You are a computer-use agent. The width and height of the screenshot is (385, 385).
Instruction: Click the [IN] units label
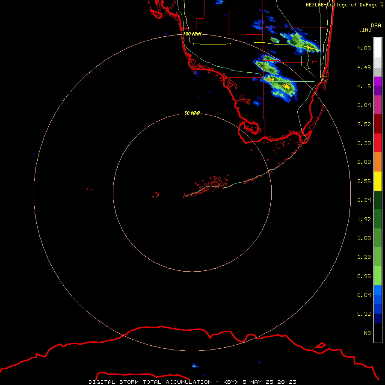point(365,30)
